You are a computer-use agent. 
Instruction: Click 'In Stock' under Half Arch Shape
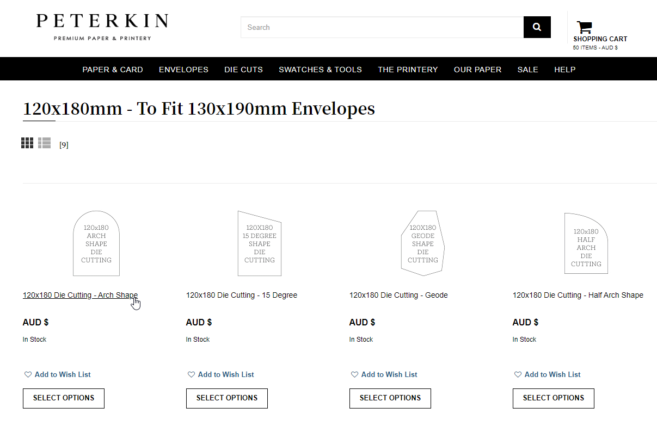click(524, 340)
